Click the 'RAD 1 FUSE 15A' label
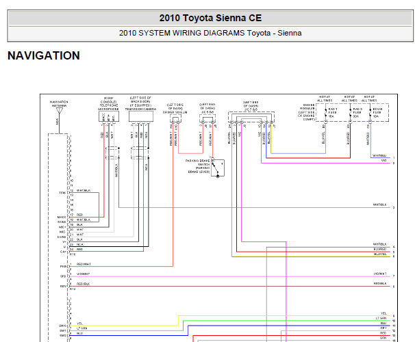Viewport: 415px width, 342px height. point(333,112)
